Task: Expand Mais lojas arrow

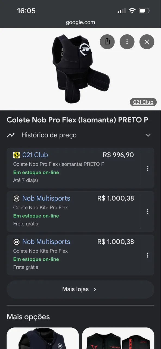Action: point(95,289)
